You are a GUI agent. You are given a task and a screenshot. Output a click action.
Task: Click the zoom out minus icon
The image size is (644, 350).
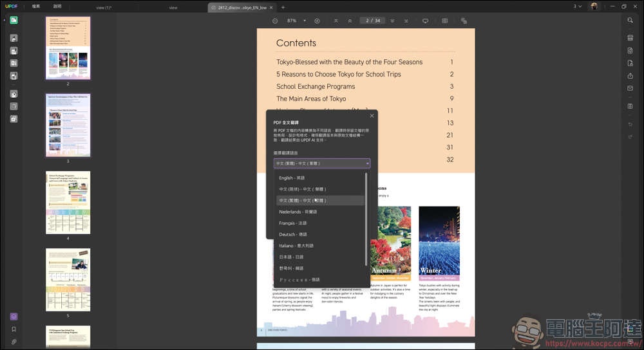tap(275, 21)
